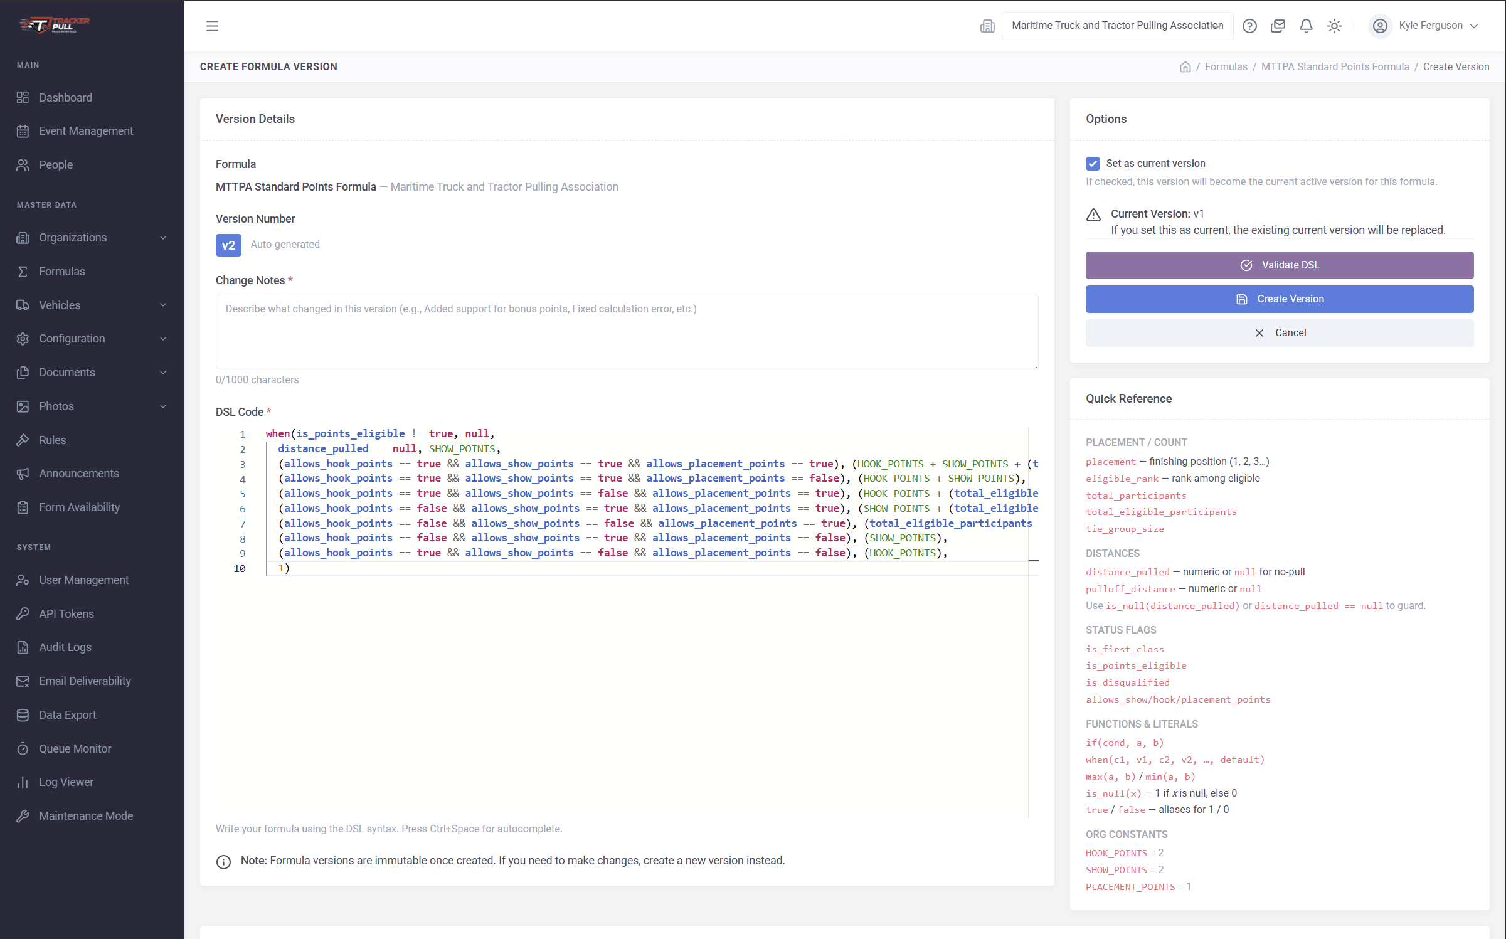
Task: Click the Validate DSL button
Action: [1280, 265]
